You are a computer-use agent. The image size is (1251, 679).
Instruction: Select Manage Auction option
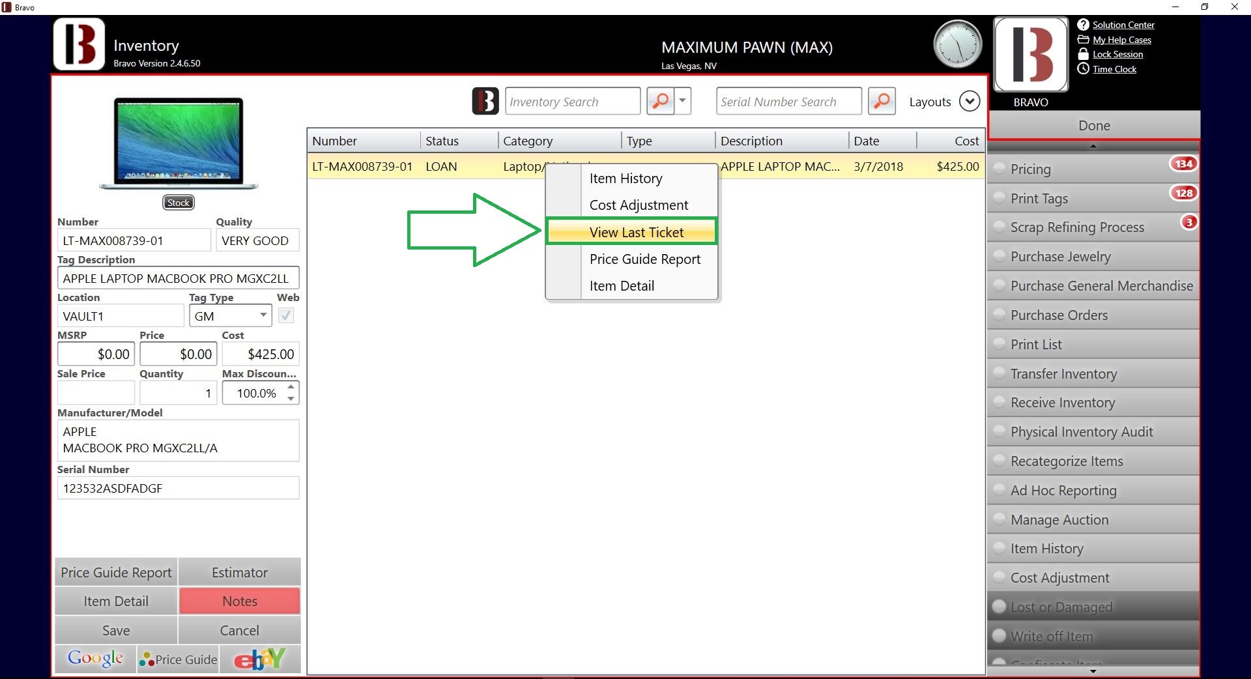(x=1093, y=520)
